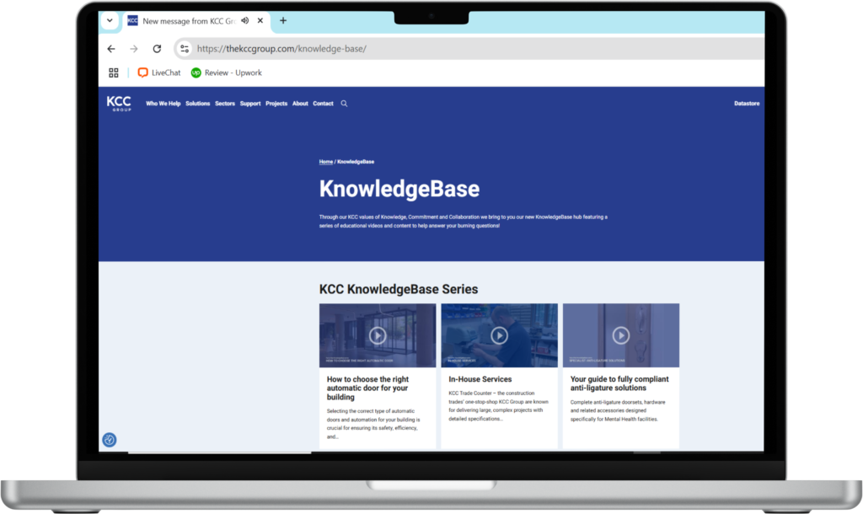Click 'Selecting the correct type of automatic' description
Viewport: 863px width, 514px height.
tap(373, 424)
